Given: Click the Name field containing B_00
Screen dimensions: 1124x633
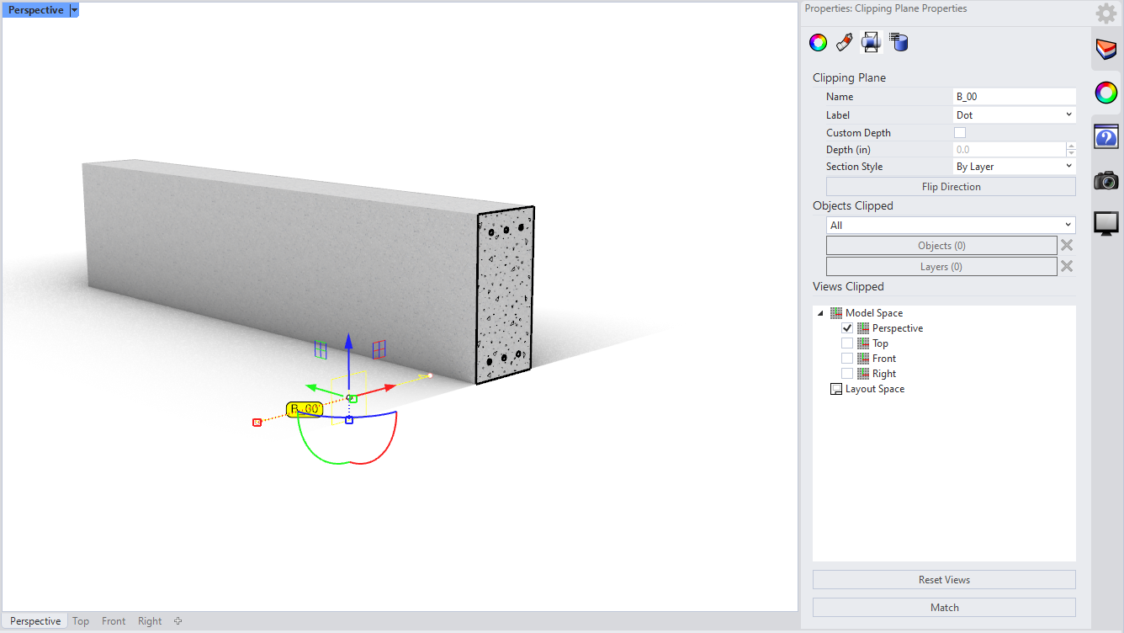Looking at the screenshot, I should pos(1014,97).
